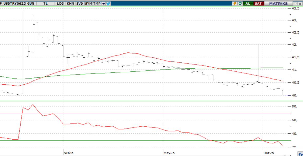This screenshot has width=303, height=156.
Task: Click the MATRIKS logo button
Action: tap(279, 4)
